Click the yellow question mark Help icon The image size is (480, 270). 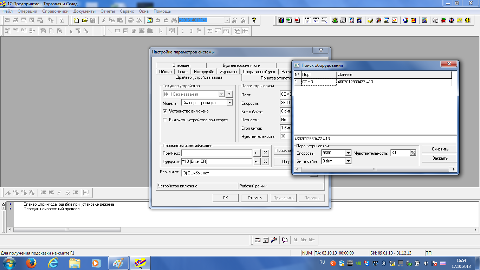click(254, 20)
